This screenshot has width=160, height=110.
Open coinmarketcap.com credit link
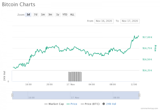149,108
